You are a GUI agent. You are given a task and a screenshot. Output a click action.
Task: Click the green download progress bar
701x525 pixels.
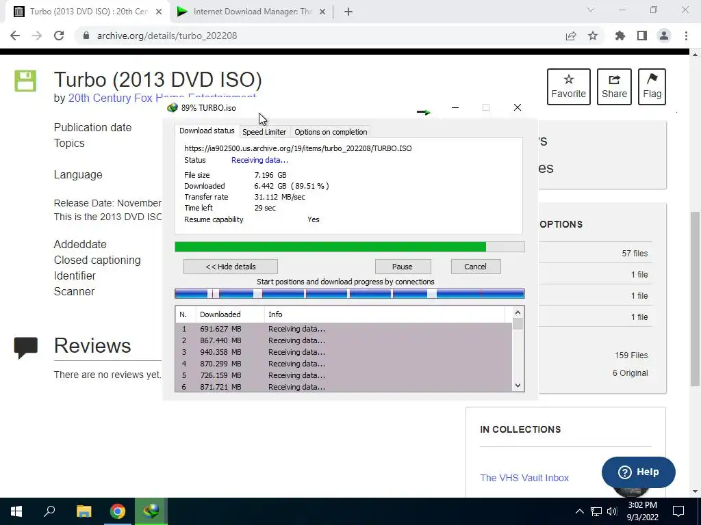(350, 247)
